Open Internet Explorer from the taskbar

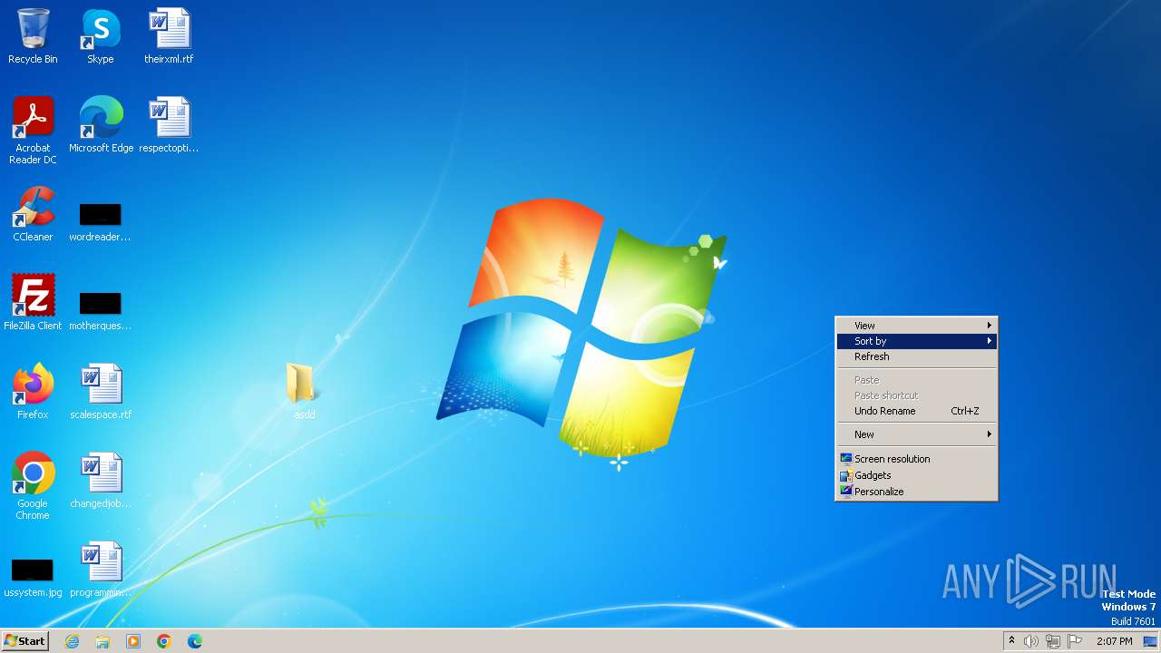pyautogui.click(x=72, y=641)
